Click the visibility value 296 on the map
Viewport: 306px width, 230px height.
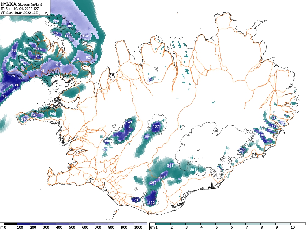pos(24,119)
